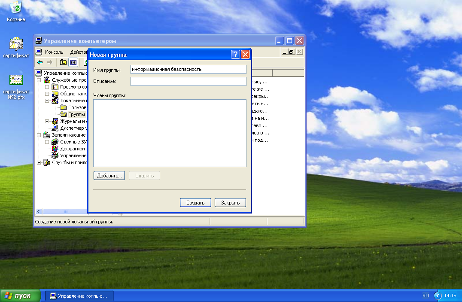Select the Пользователи tree item label
The height and width of the screenshot is (302, 462).
pyautogui.click(x=77, y=107)
